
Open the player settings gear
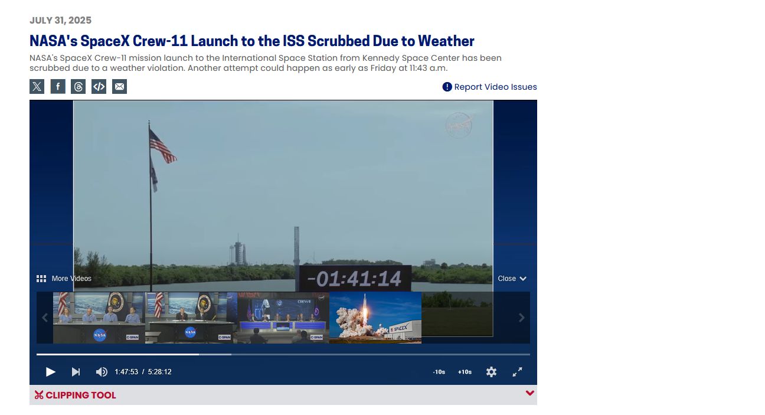click(x=491, y=372)
